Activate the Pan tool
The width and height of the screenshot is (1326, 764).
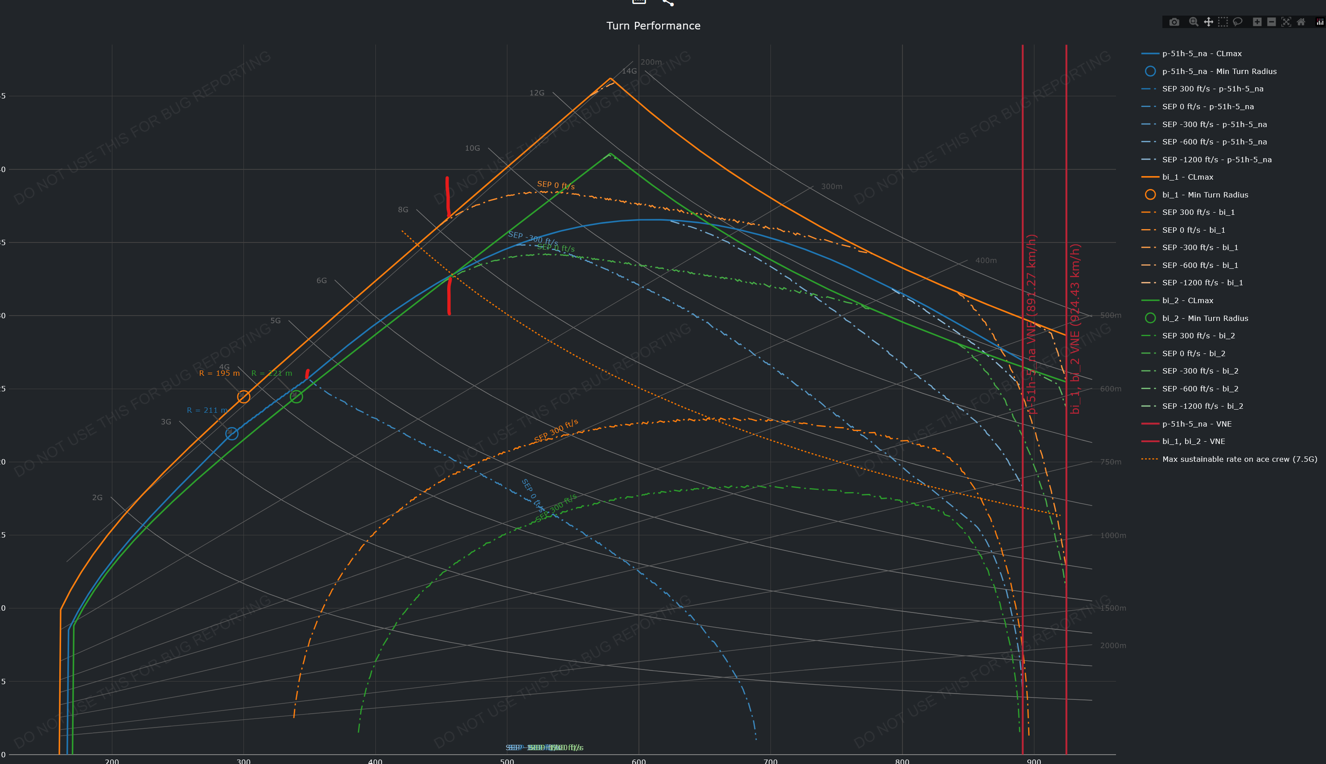point(1208,22)
